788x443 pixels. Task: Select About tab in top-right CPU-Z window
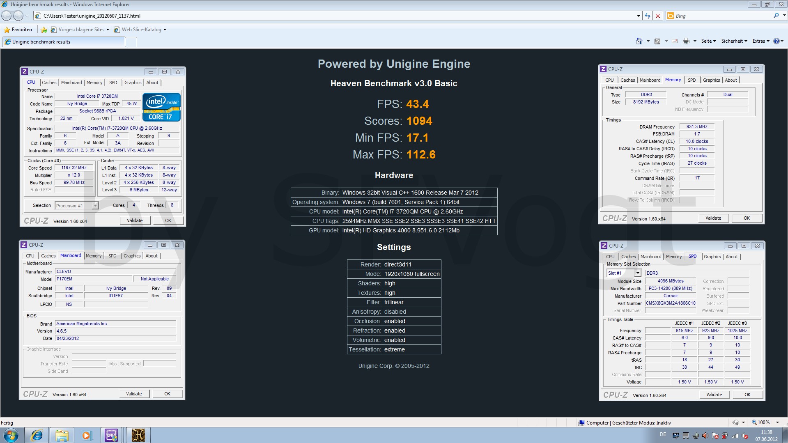click(x=731, y=80)
